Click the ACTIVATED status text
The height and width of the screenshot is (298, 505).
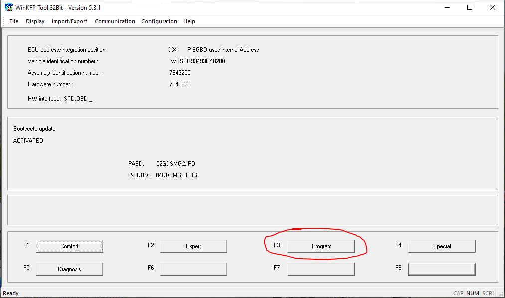coord(28,141)
